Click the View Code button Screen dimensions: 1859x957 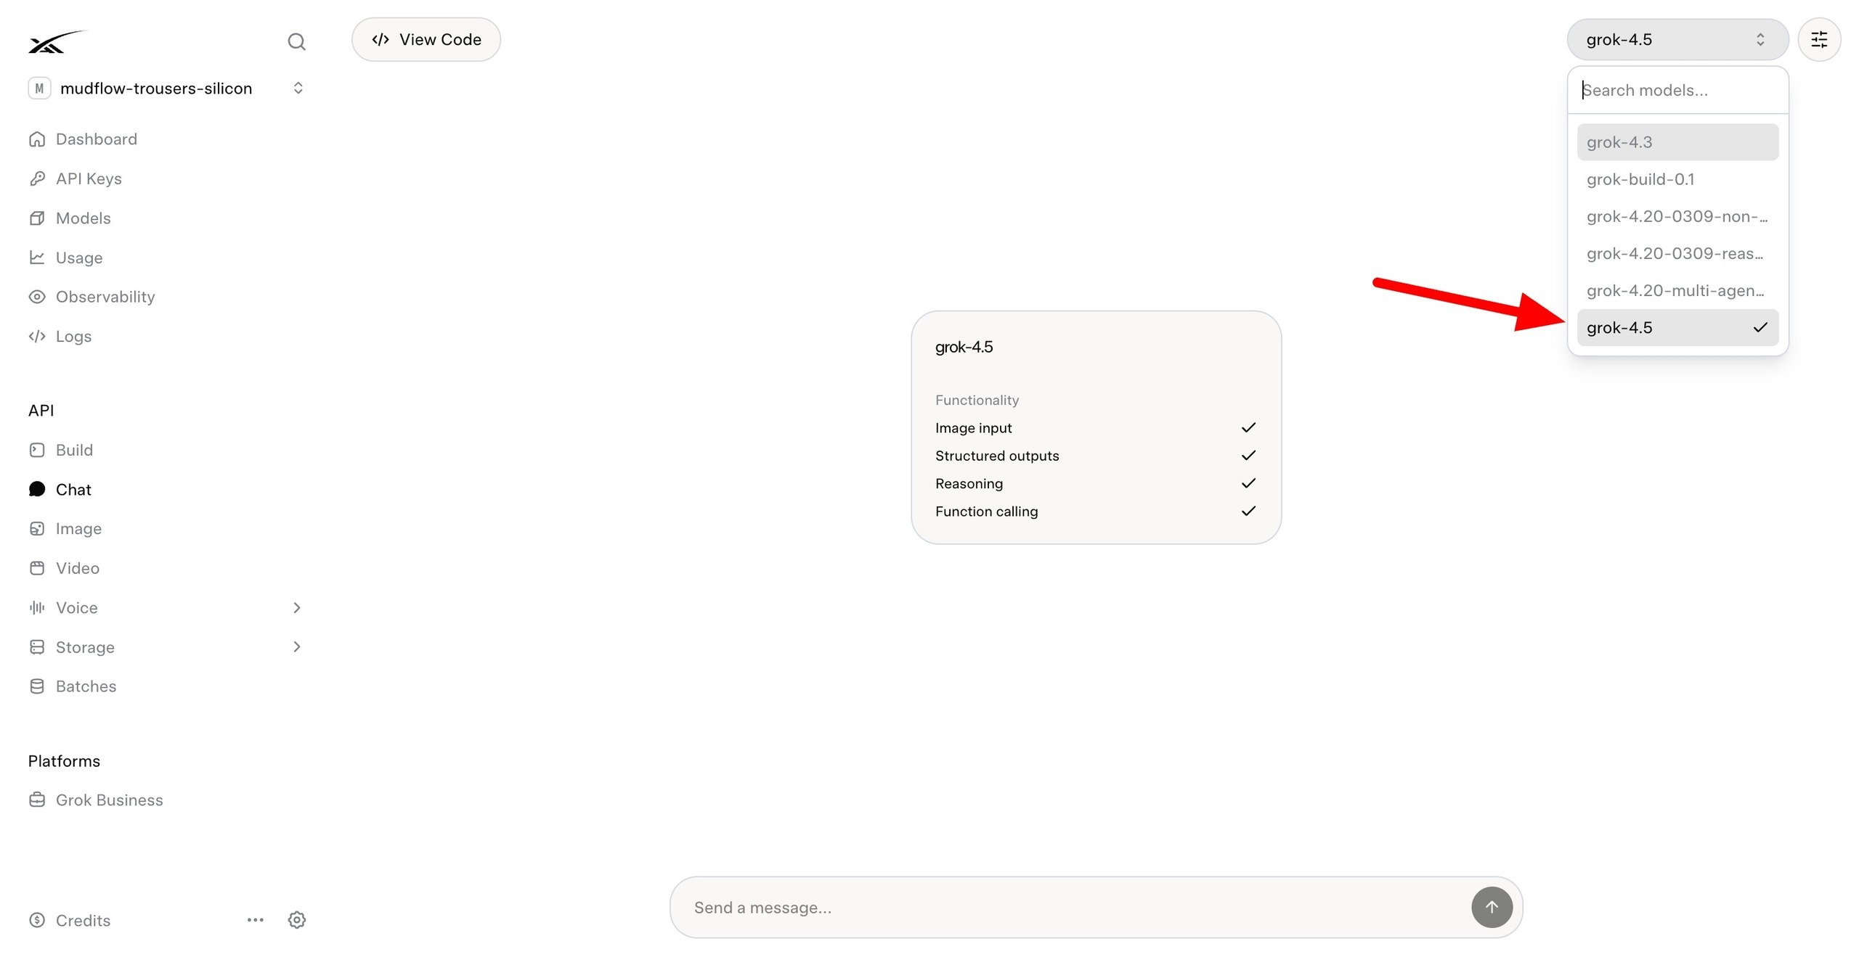pyautogui.click(x=426, y=39)
